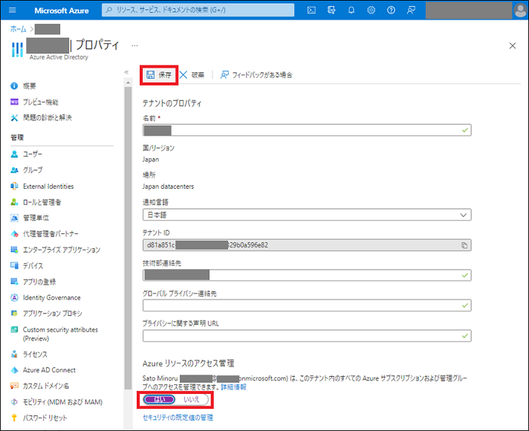
Task: Click the sidebar scrollbar up arrow
Action: point(128,82)
